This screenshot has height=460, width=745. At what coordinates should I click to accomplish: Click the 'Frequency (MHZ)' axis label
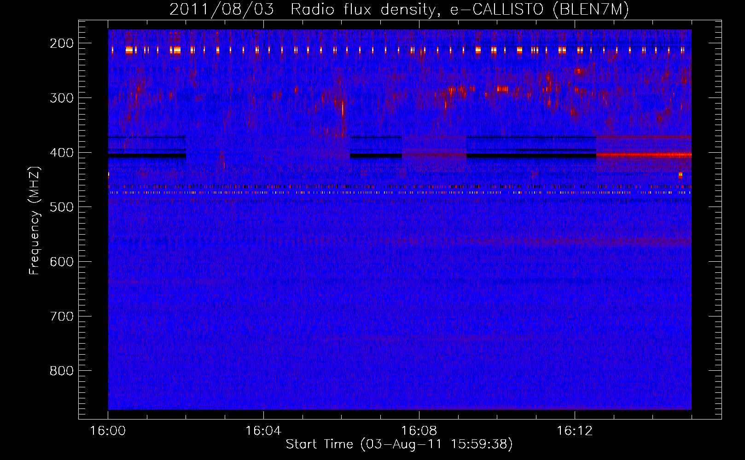pyautogui.click(x=35, y=220)
